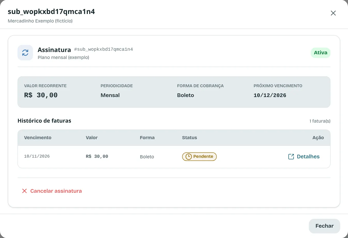Close the subscription dialog with the X icon
Viewport: 348px width, 238px height.
(x=333, y=13)
